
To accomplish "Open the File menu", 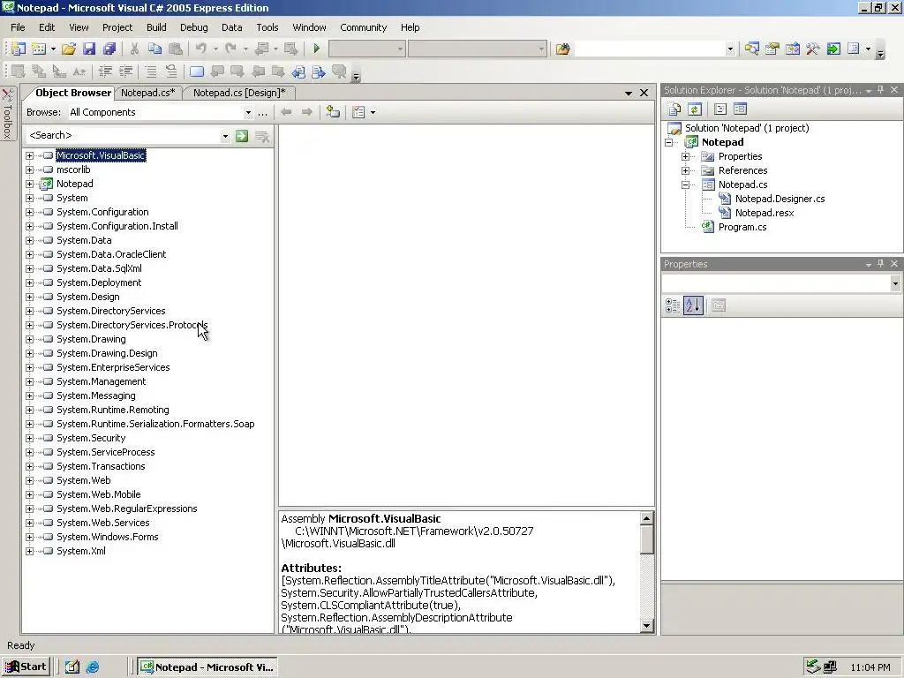I will tap(18, 27).
